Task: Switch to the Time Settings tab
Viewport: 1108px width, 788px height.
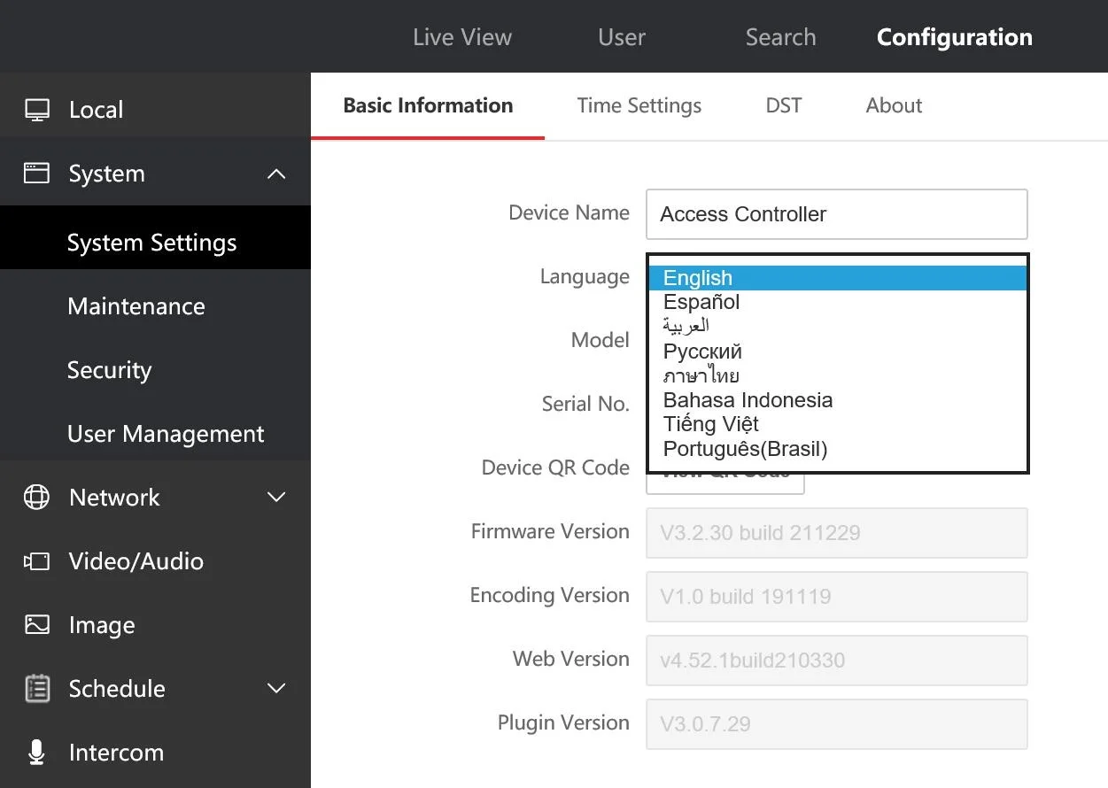Action: [x=639, y=105]
